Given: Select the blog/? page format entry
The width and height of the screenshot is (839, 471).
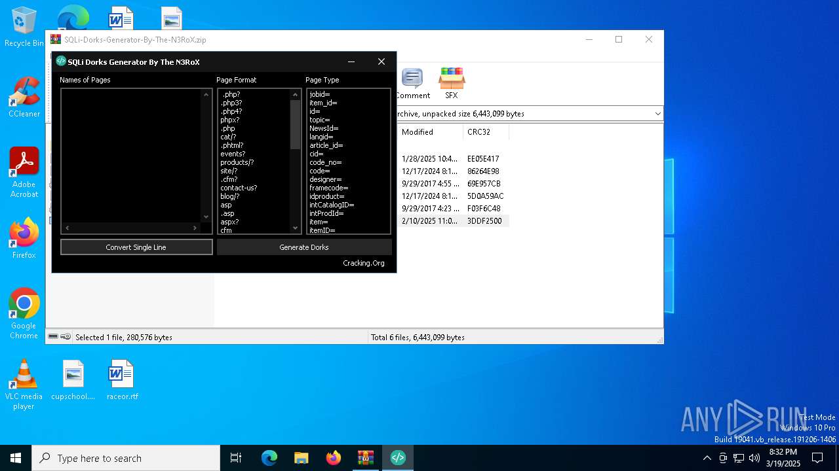Looking at the screenshot, I should 230,196.
